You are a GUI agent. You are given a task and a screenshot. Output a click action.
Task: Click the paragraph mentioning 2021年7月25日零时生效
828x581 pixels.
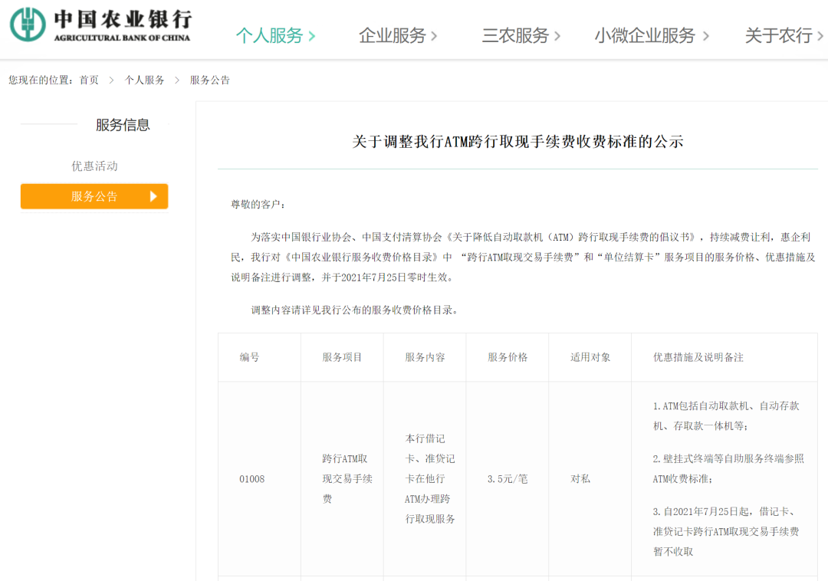coord(524,257)
